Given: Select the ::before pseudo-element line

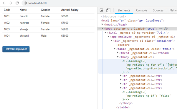Looking at the screenshot, I should pos(123,45).
